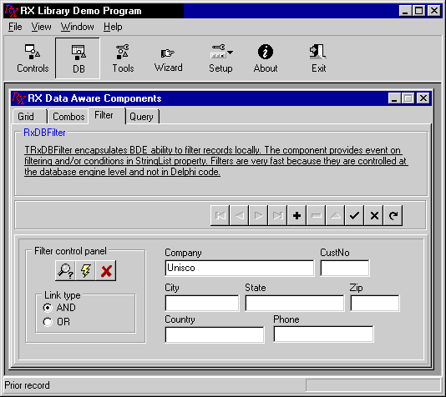Open the About information dialog
Image resolution: width=446 pixels, height=397 pixels.
pos(266,58)
